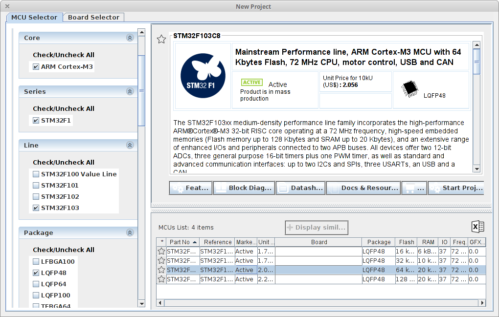Screen dimensions: 499x317
Task: Collapse the Package filter section
Action: 130,232
